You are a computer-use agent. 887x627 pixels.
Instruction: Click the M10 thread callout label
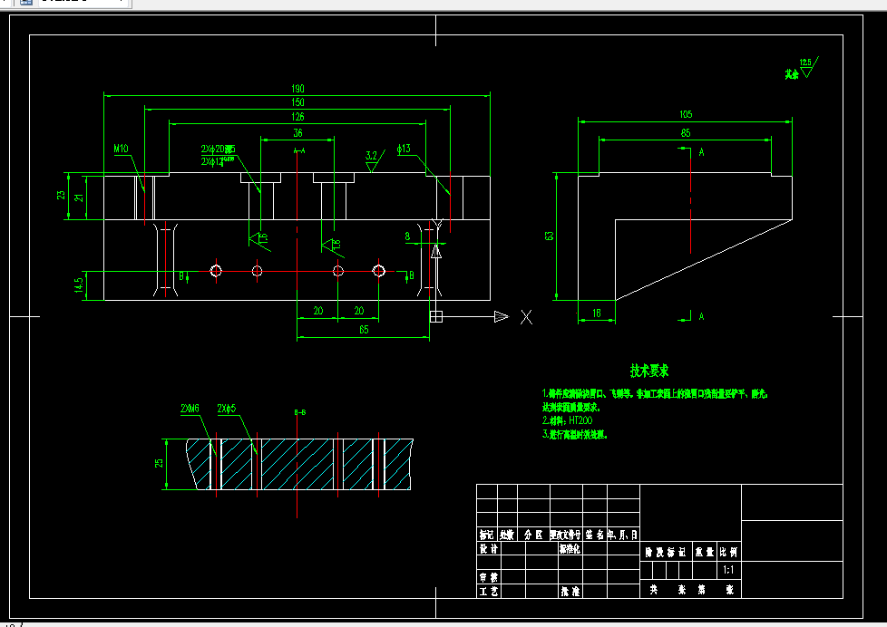[121, 149]
